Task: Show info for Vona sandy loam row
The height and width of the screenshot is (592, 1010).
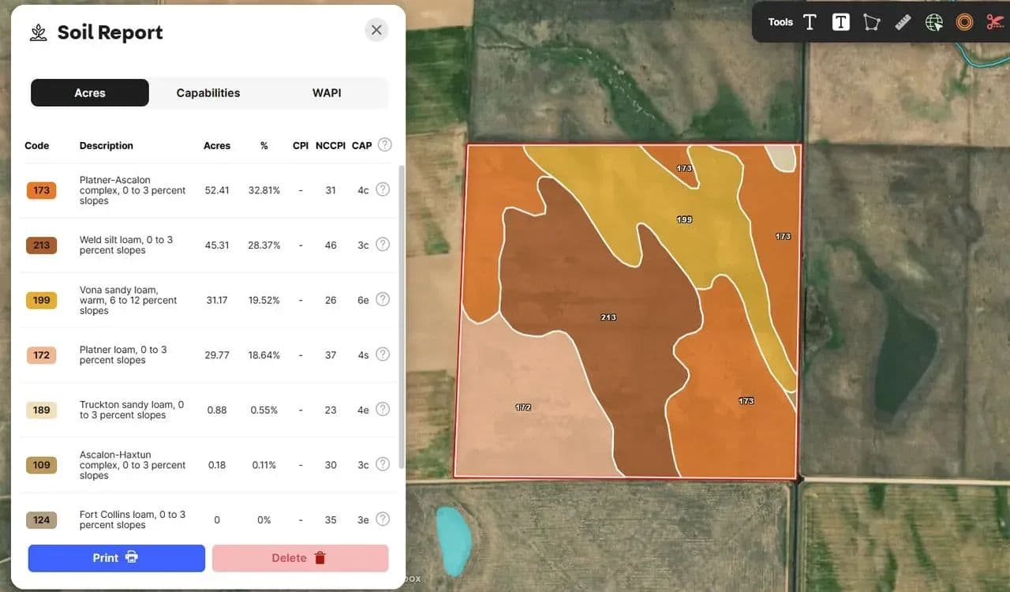Action: (383, 299)
